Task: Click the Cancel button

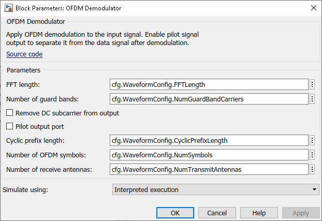Action: 217,213
